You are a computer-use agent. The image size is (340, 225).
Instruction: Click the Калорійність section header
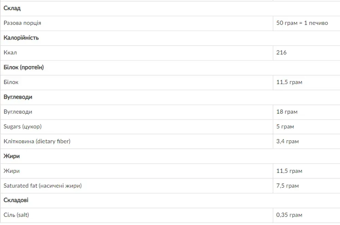pyautogui.click(x=21, y=38)
